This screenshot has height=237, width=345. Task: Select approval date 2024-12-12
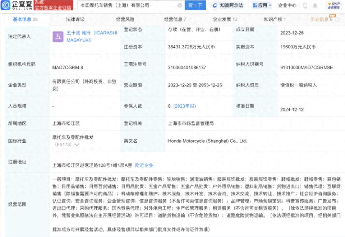click(292, 110)
